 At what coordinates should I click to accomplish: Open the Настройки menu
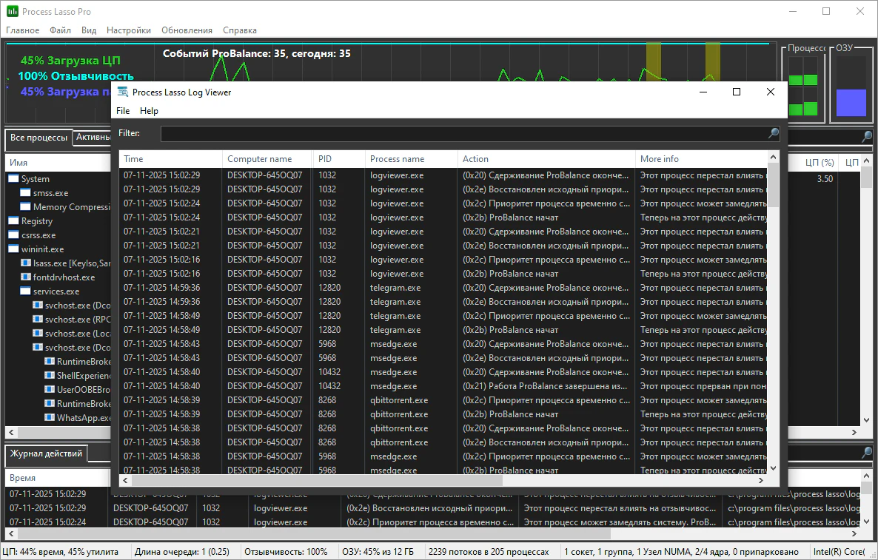[128, 30]
